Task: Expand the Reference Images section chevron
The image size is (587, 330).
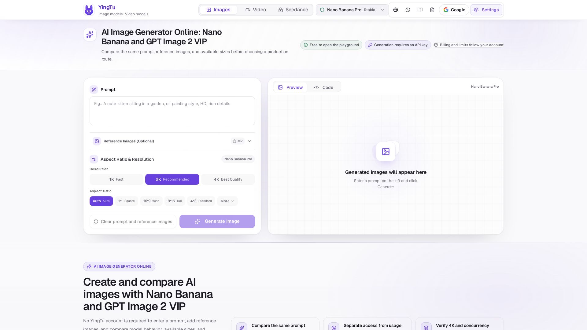Action: click(249, 141)
